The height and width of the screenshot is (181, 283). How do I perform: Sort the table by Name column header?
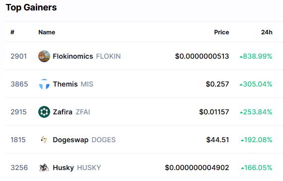tap(47, 32)
